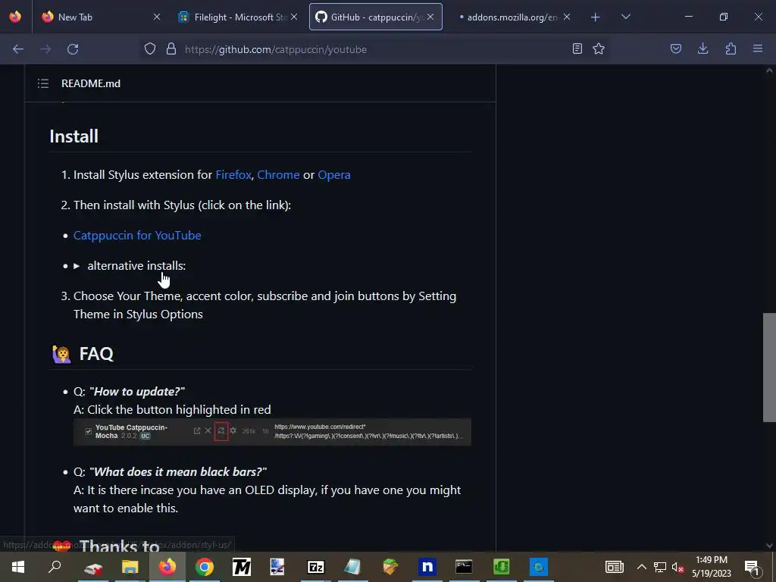Click the scrollbar down arrow
776x582 pixels.
769,546
